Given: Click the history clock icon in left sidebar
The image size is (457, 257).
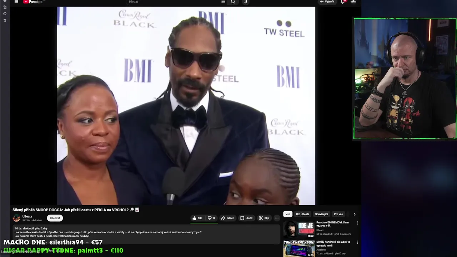Looking at the screenshot, I should pos(5,14).
